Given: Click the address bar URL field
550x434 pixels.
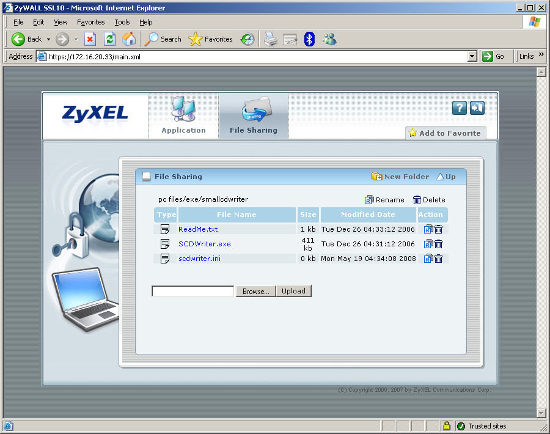Looking at the screenshot, I should point(252,56).
